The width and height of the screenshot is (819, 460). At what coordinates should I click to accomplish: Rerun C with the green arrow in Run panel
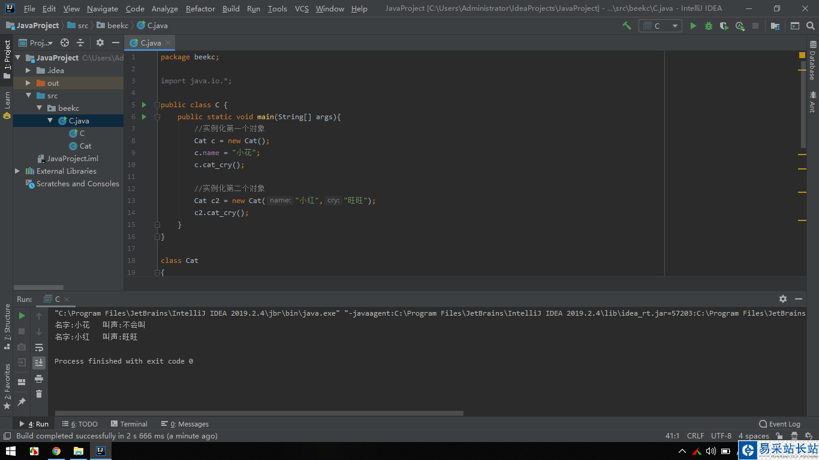point(22,316)
